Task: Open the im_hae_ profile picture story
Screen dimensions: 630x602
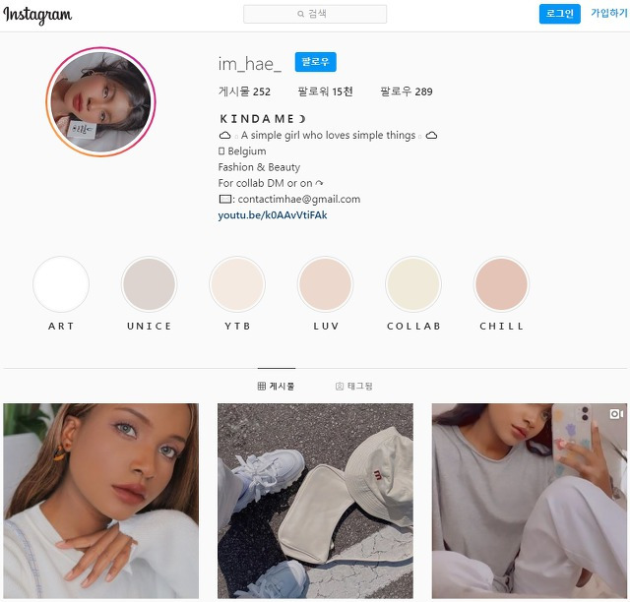Action: click(x=100, y=102)
